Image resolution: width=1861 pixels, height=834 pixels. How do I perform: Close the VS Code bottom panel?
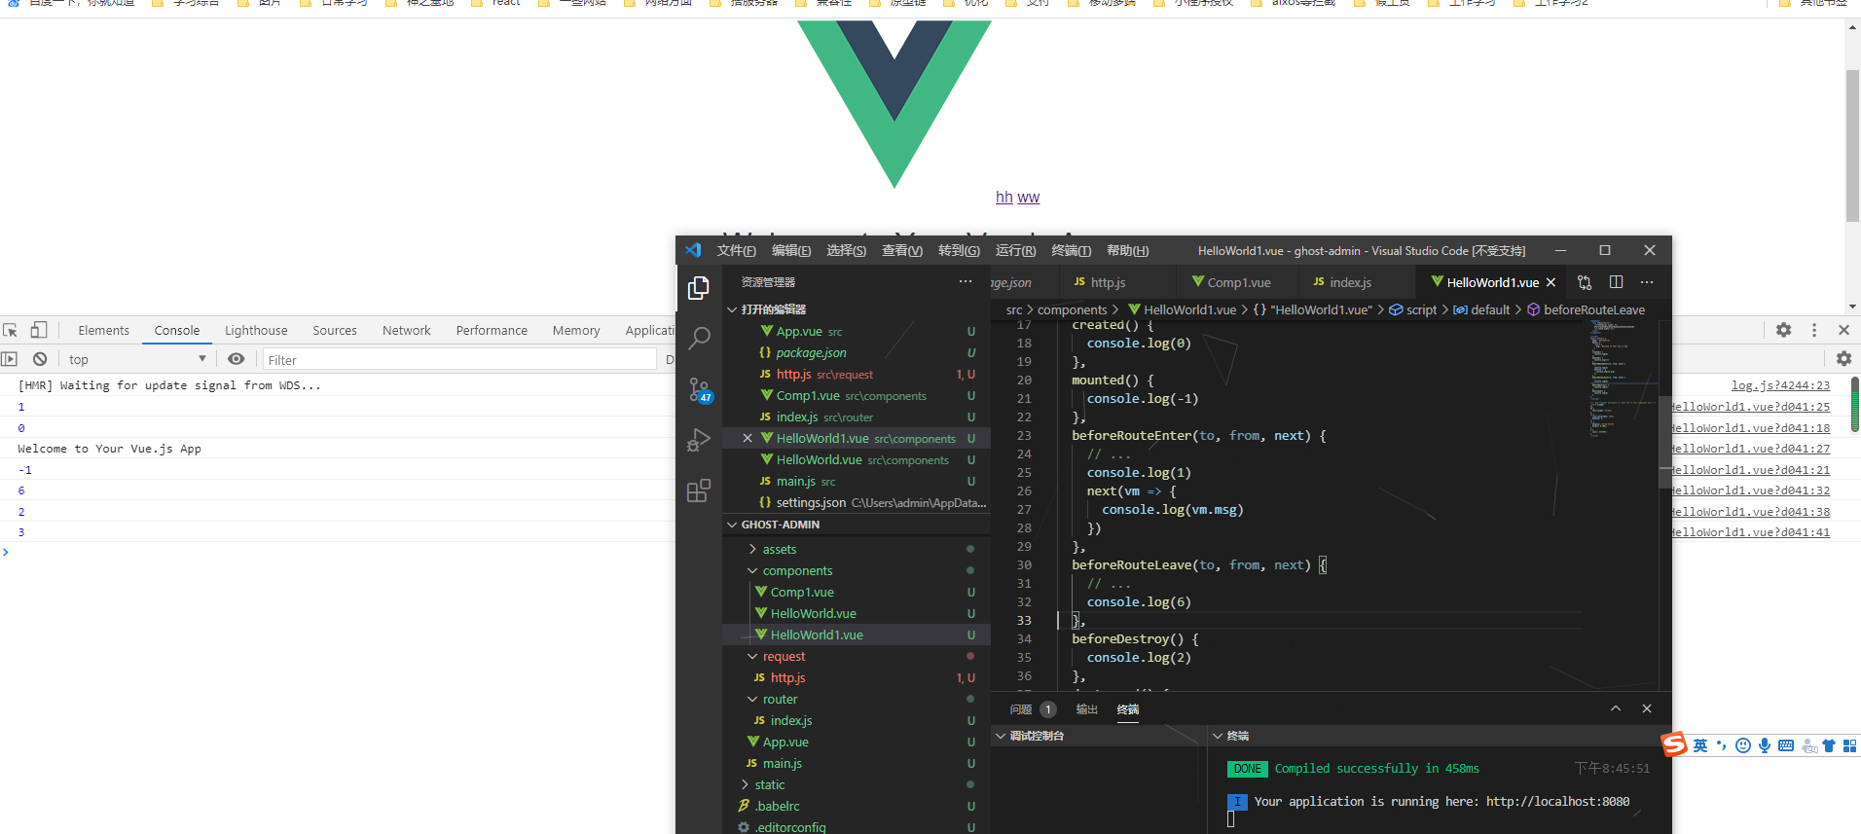(1647, 708)
